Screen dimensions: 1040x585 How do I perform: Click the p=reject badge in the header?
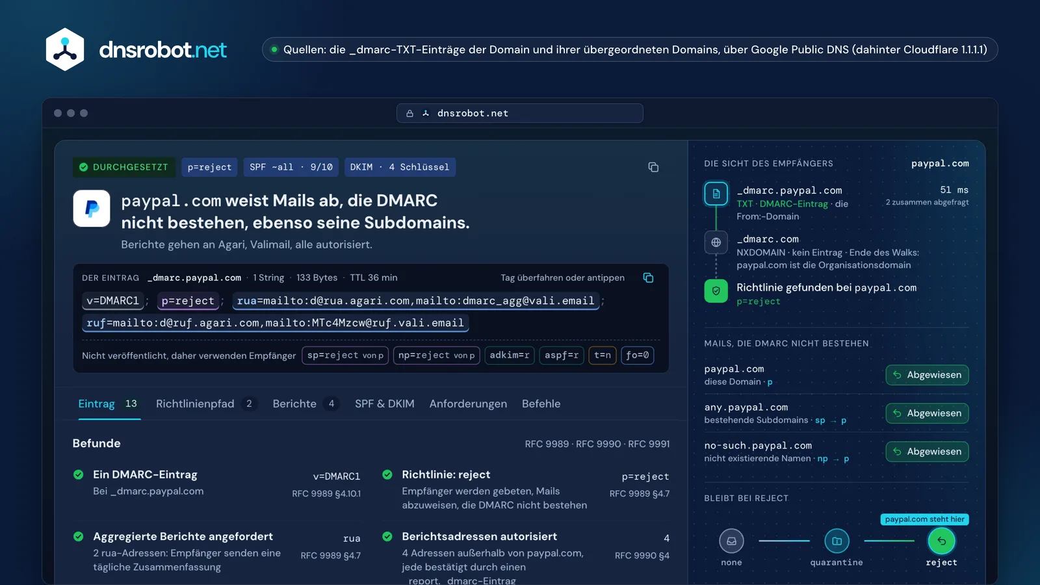(x=209, y=167)
